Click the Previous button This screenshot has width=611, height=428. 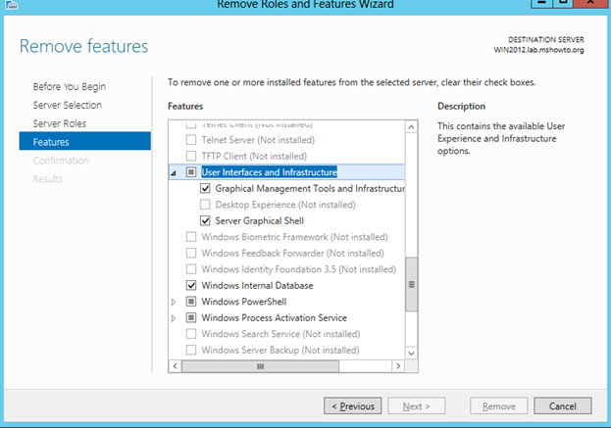[x=353, y=405]
